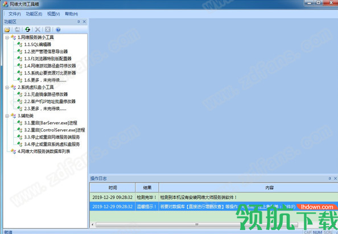The height and width of the screenshot is (234, 338).
Task: Open 2.2.客户机IP地址批量修改器 tool
Action: 50,101
